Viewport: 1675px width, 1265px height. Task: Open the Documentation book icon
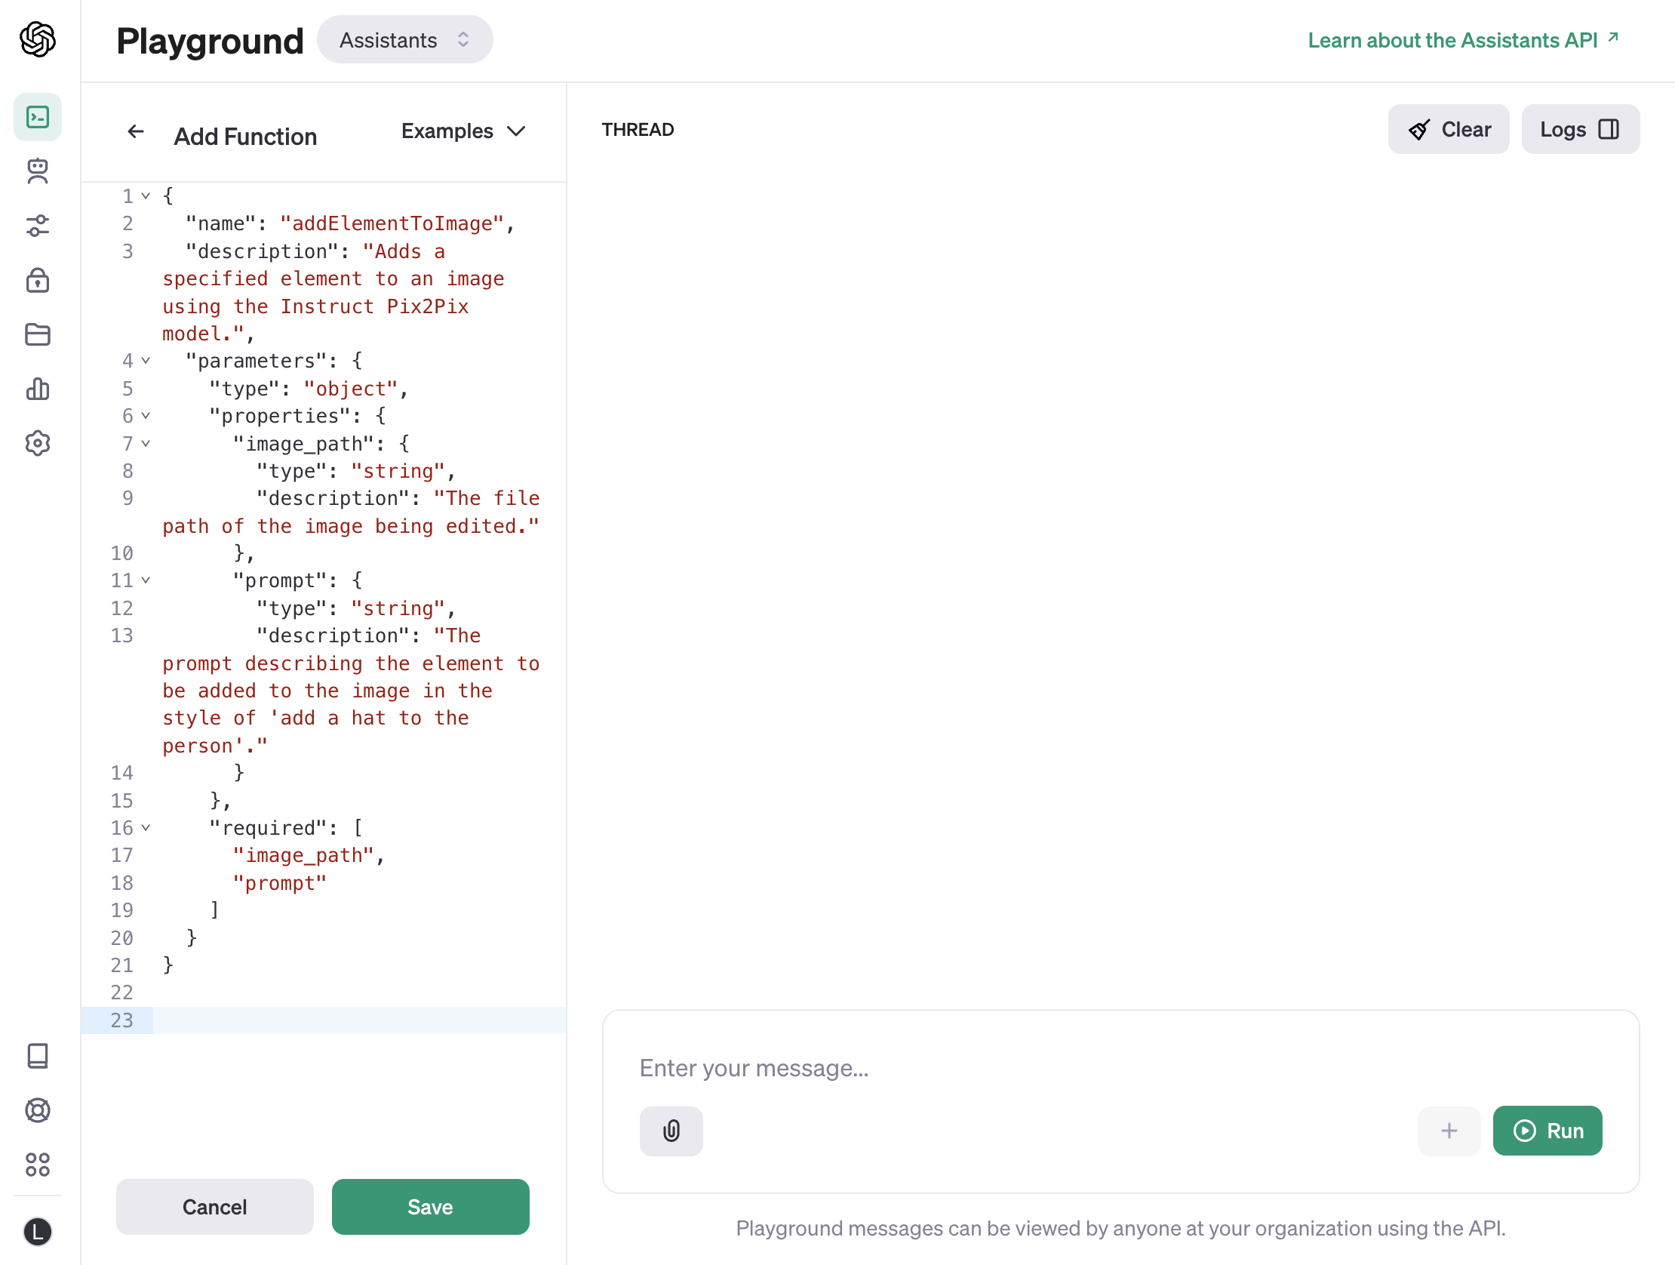[38, 1055]
